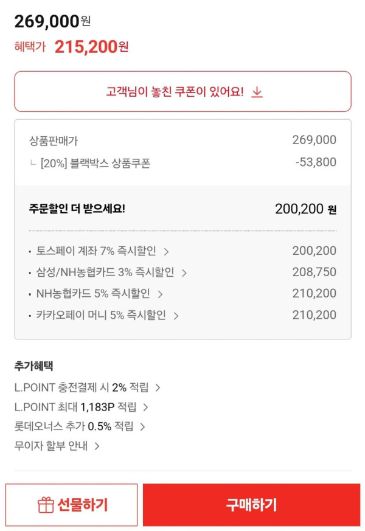Open 무이자 할부 안내 link

pos(51,446)
